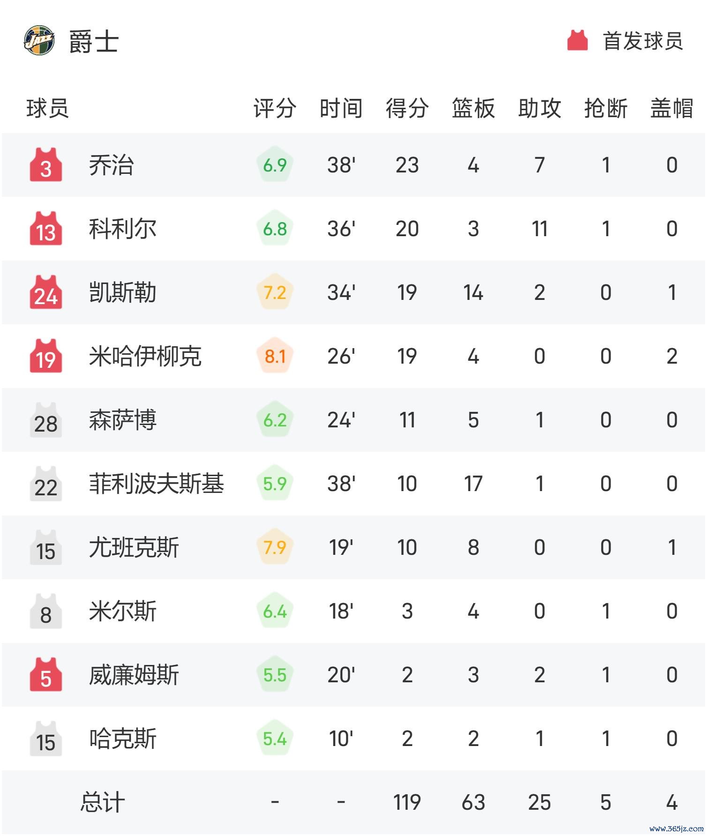Open player 米哈伊柳克's name
The image size is (707, 836).
(x=145, y=356)
